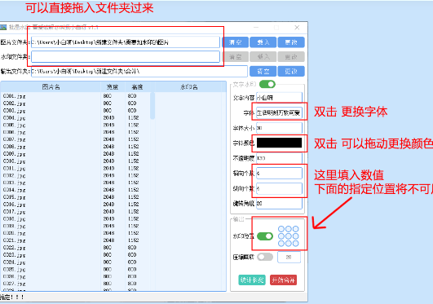This screenshot has width=433, height=304.
Task: Click the app icon in the title bar
Action: pos(3,28)
